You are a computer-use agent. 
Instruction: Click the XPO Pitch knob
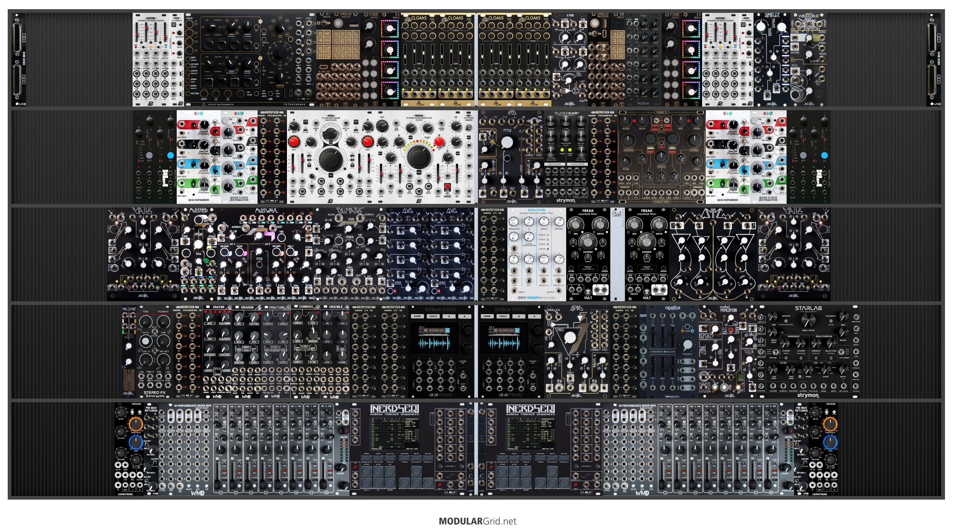[x=507, y=143]
